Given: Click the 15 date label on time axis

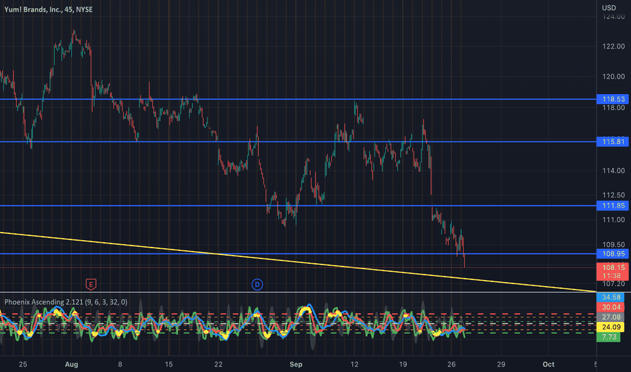Looking at the screenshot, I should pos(169,365).
